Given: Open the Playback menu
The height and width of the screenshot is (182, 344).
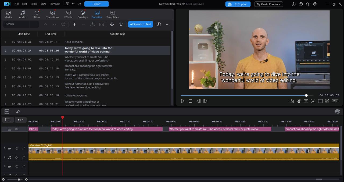Looking at the screenshot, I should 55,4.
